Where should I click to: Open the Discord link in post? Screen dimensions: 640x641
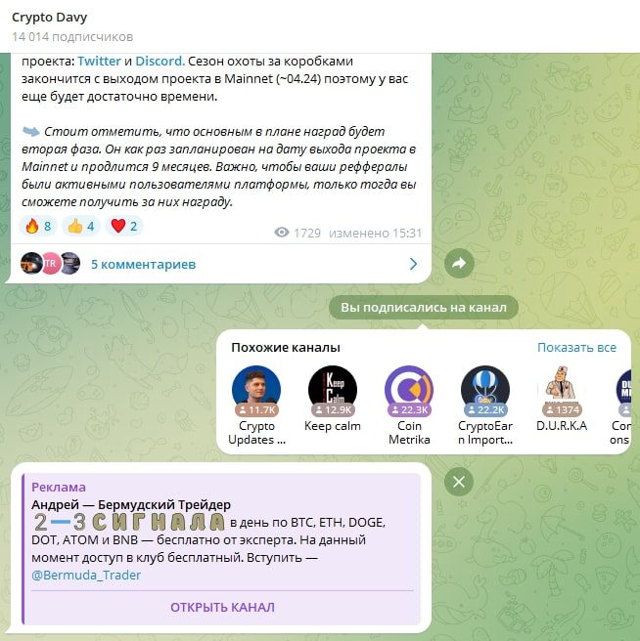160,61
